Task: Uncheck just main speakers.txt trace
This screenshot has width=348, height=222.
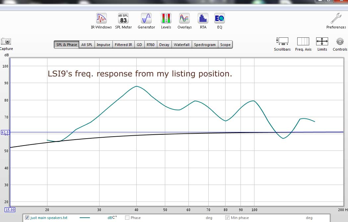Action: [27, 218]
